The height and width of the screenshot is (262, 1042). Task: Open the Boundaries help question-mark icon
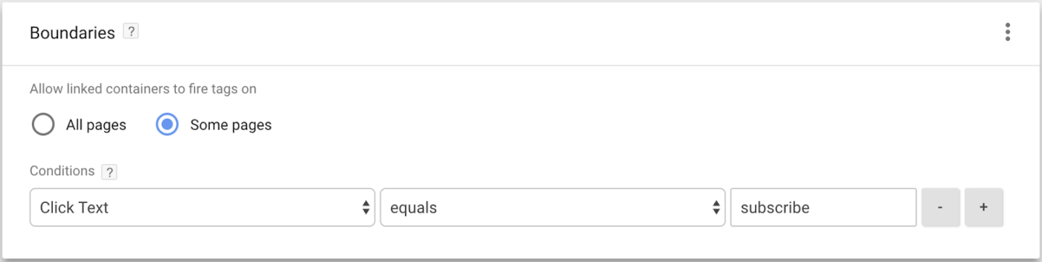[130, 32]
